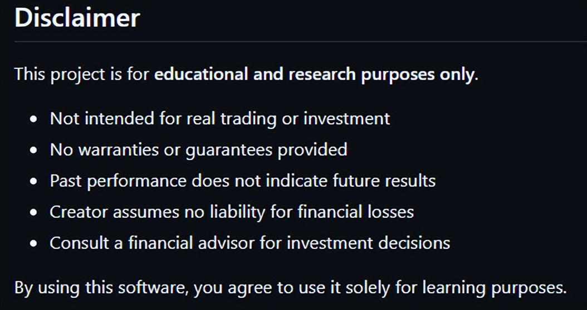Click the words 'investment decisions' in last bullet

tap(369, 243)
